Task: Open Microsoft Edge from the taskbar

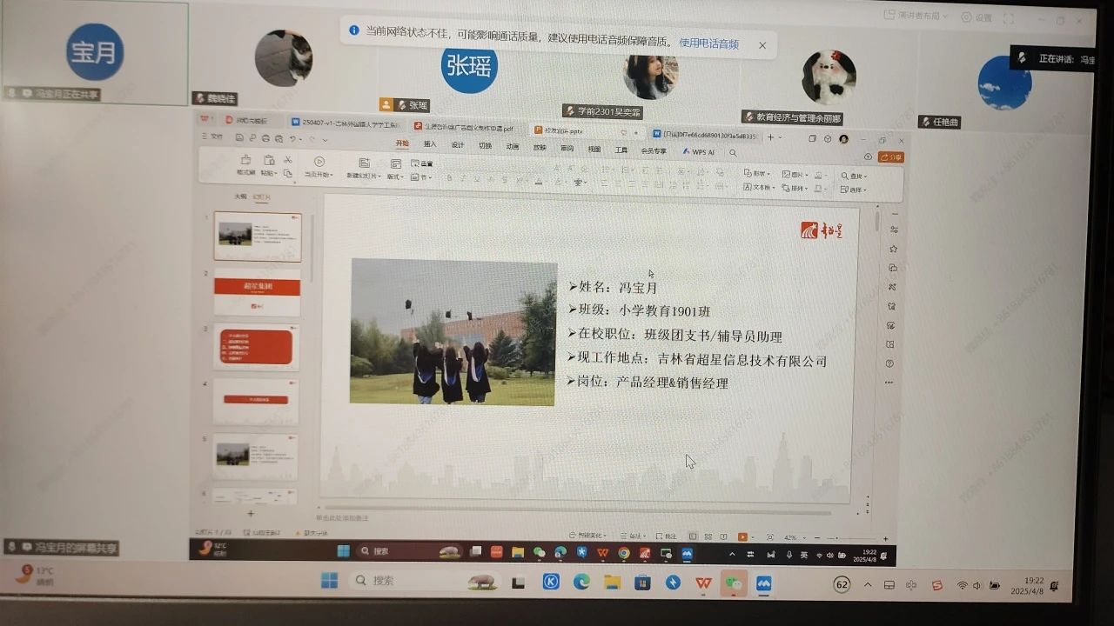Action: pos(581,583)
